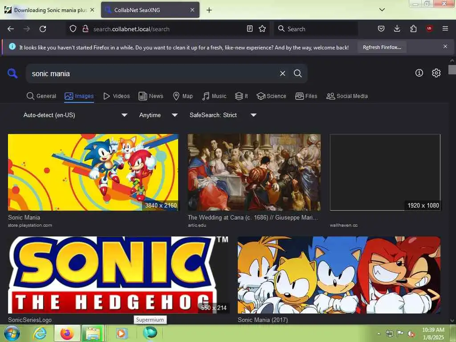Open the Windows Start menu
The width and height of the screenshot is (456, 342).
point(12,333)
